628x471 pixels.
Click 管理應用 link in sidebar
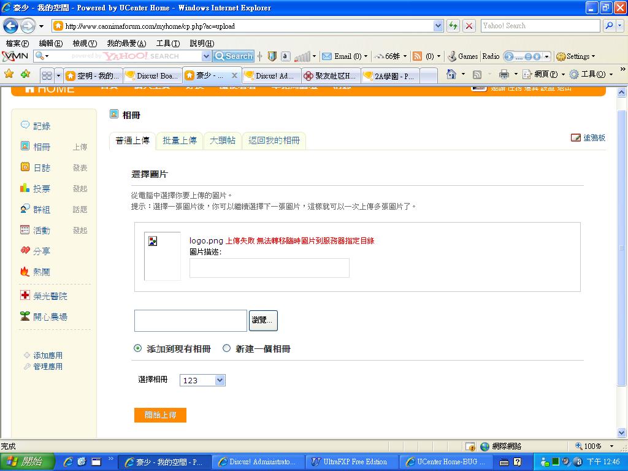[x=48, y=367]
